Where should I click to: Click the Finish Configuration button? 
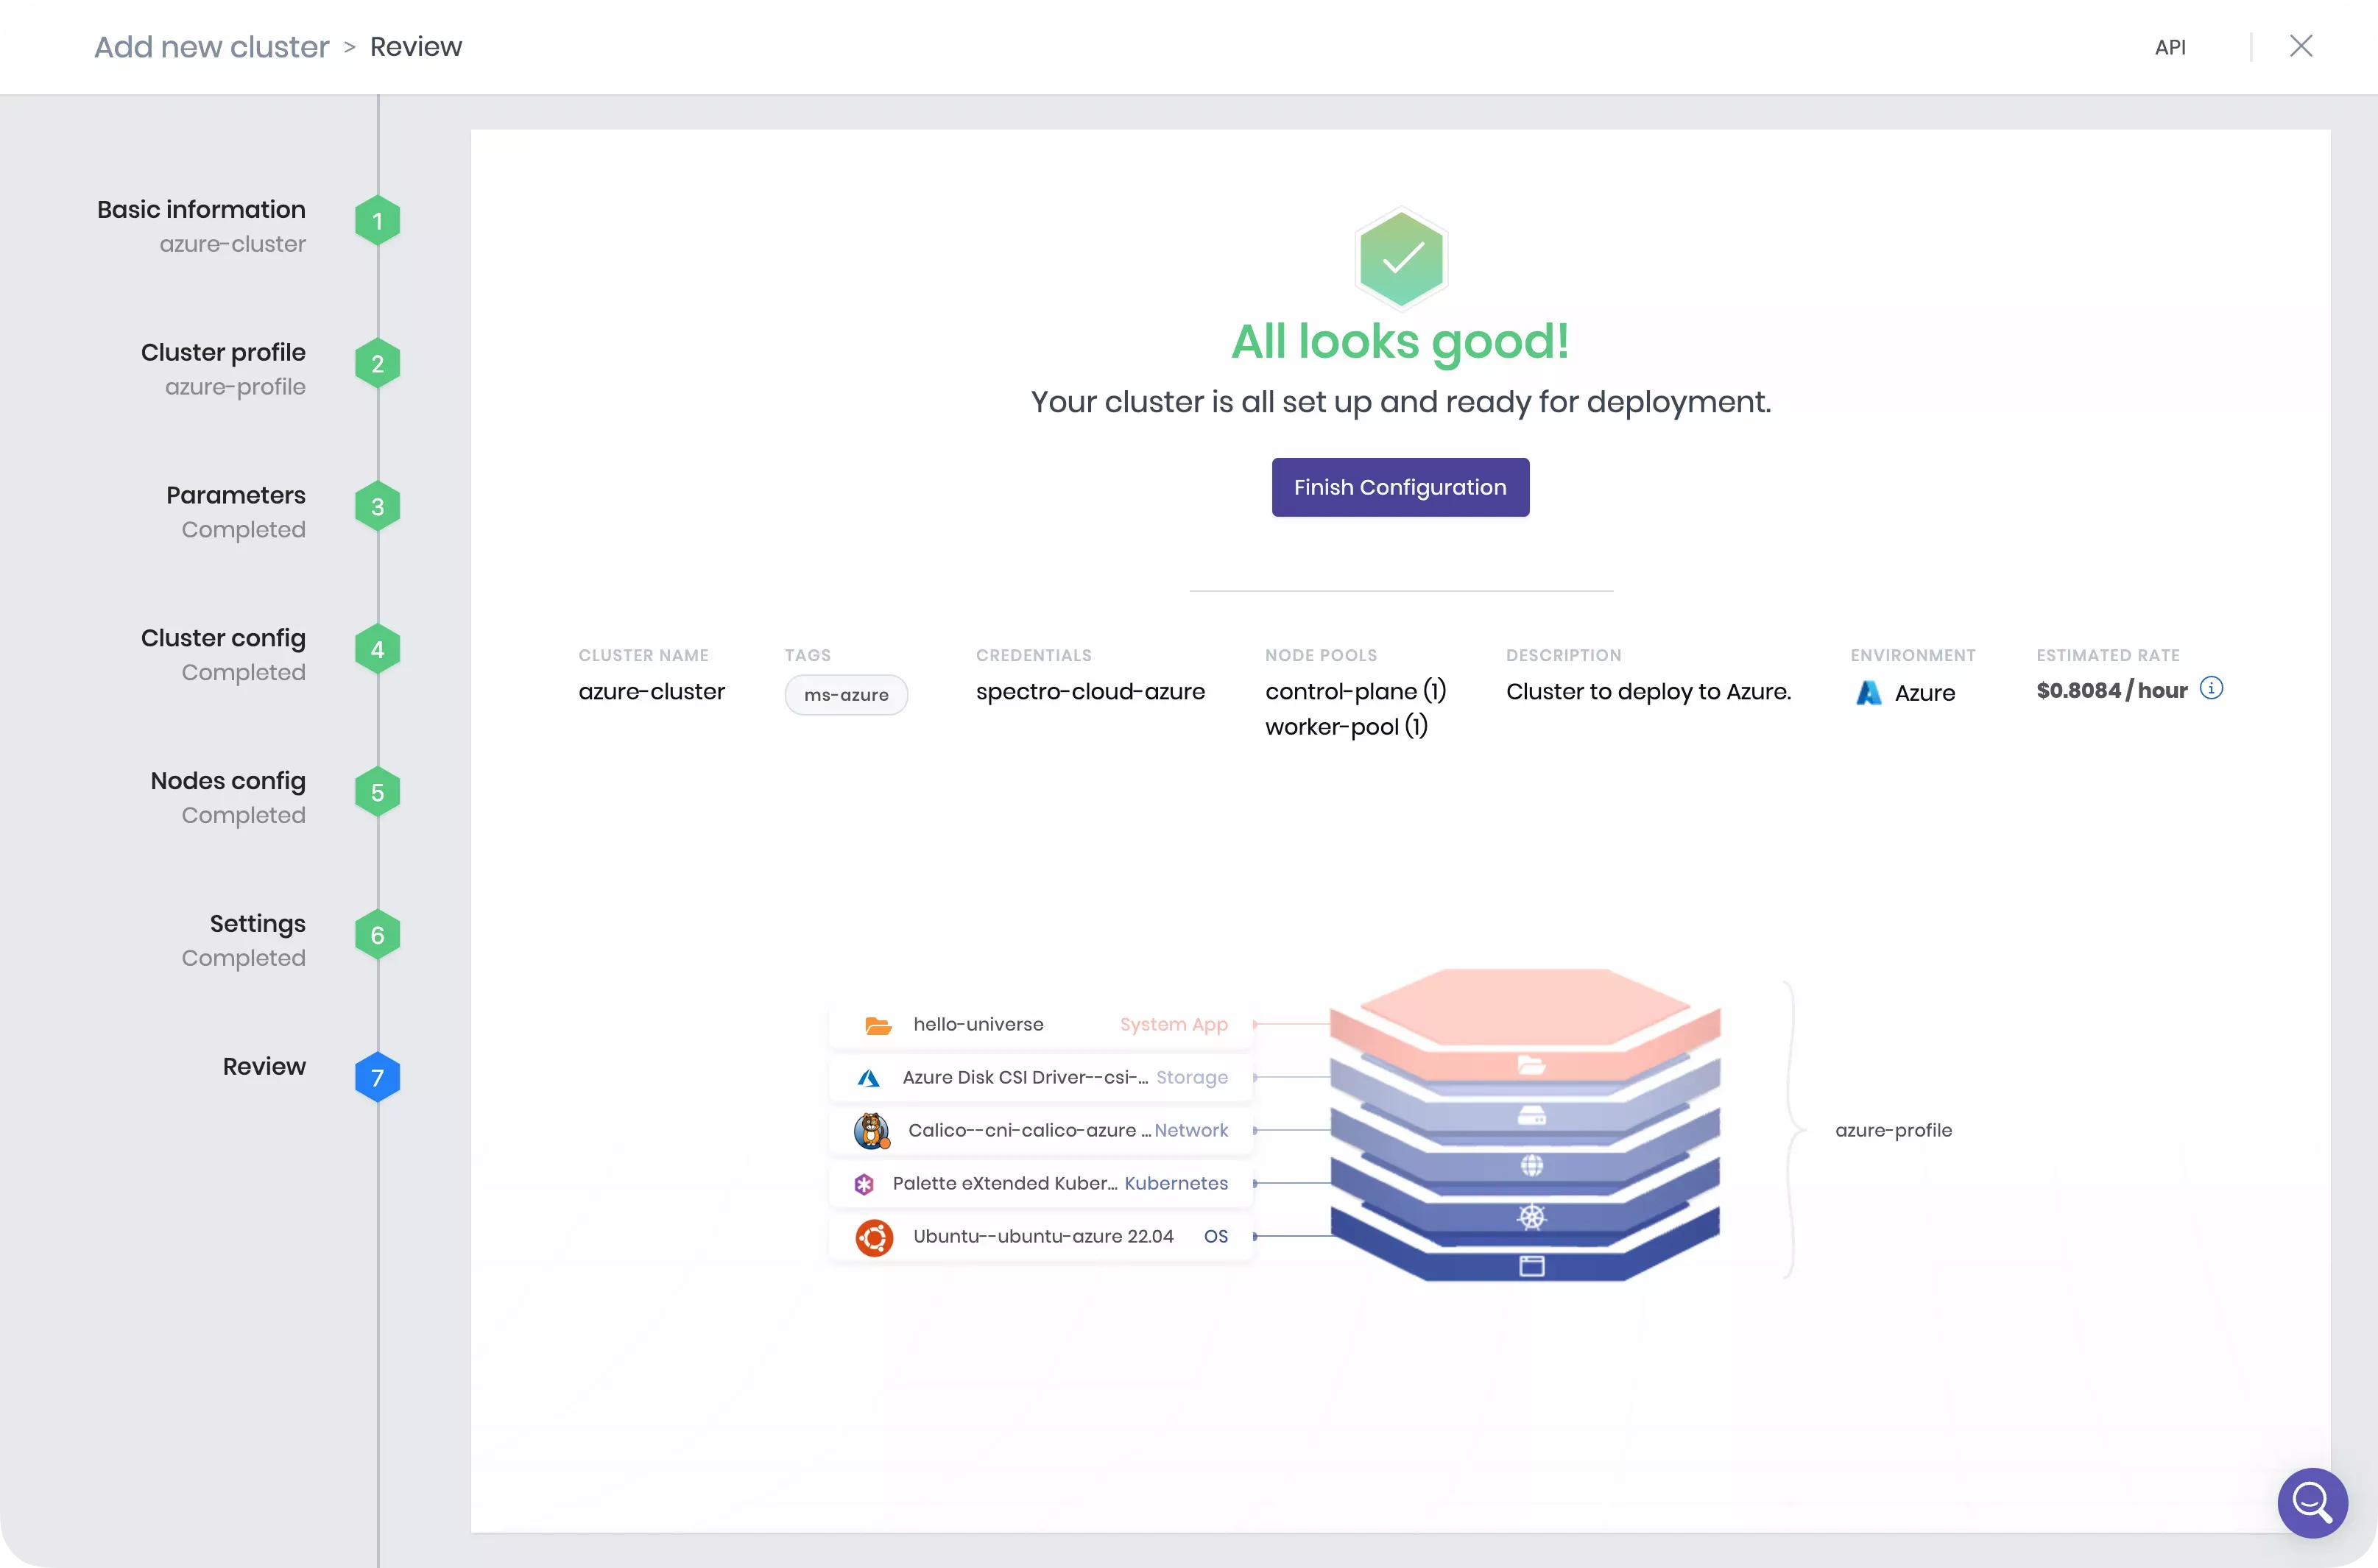pyautogui.click(x=1400, y=487)
